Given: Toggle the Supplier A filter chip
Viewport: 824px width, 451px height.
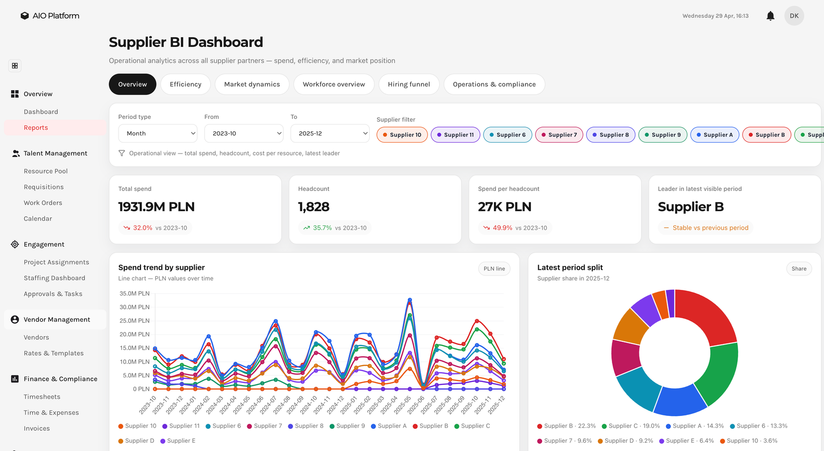Looking at the screenshot, I should tap(715, 135).
